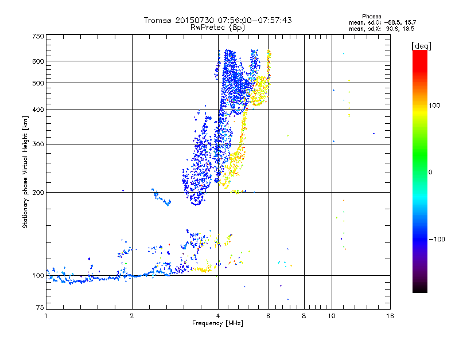Image resolution: width=459 pixels, height=344 pixels.
Task: Click the '[deg]' colorbar unit label
Action: click(x=421, y=46)
